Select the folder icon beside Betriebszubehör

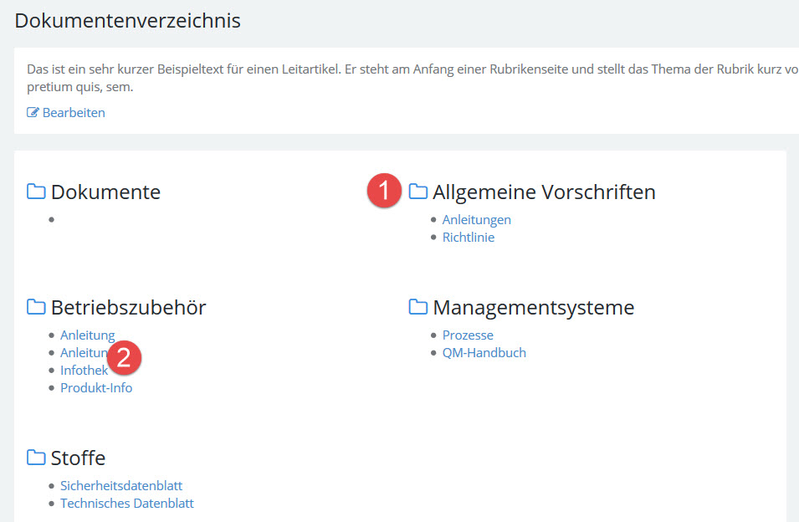pos(36,307)
